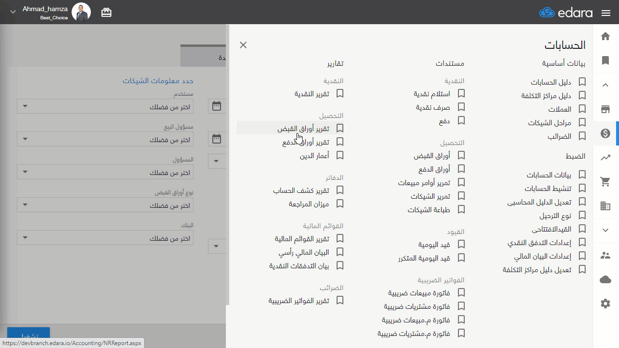
Task: Click the edara logo
Action: (x=566, y=13)
